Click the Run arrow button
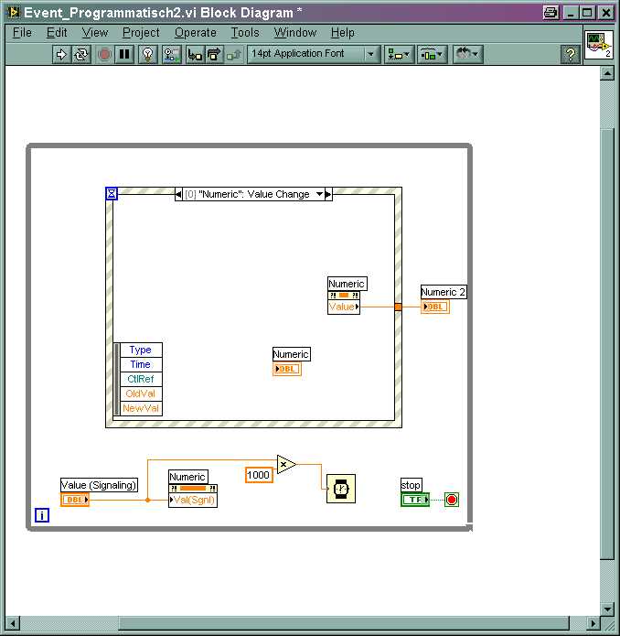Screen dimensions: 620x636 [x=61, y=54]
